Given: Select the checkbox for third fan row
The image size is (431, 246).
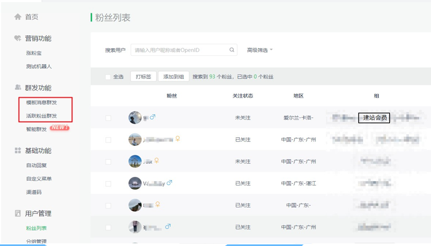Looking at the screenshot, I should 108,162.
